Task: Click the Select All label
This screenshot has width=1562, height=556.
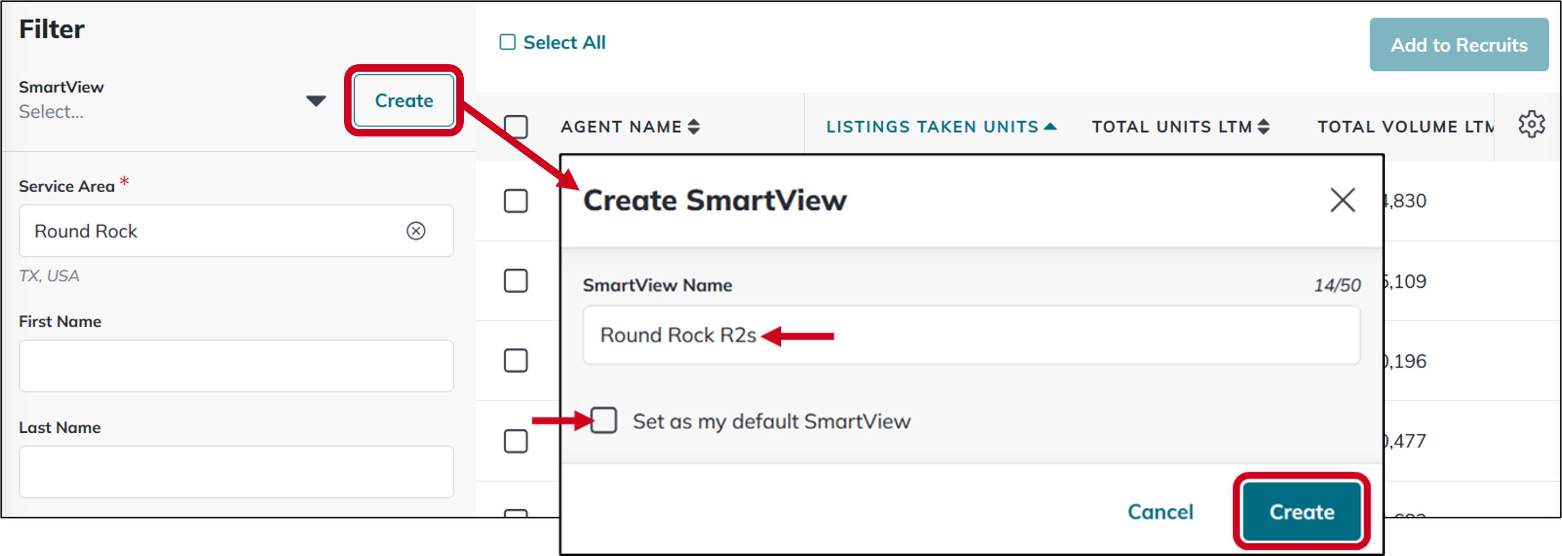Action: 564,42
